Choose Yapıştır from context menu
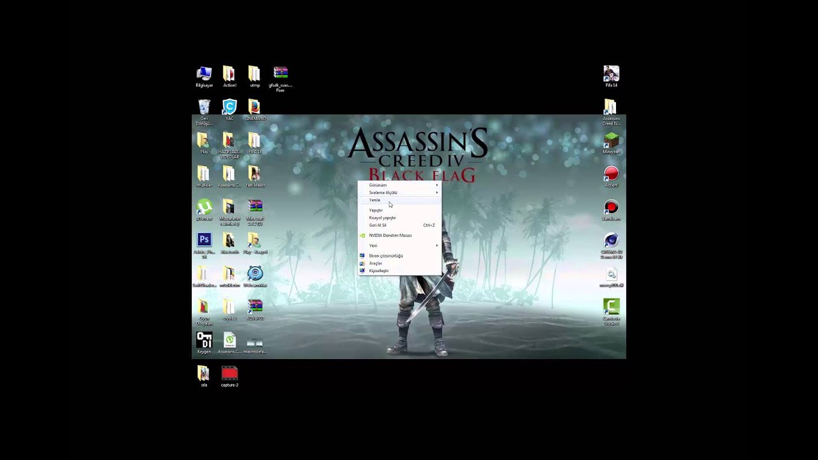The height and width of the screenshot is (460, 818). click(400, 210)
